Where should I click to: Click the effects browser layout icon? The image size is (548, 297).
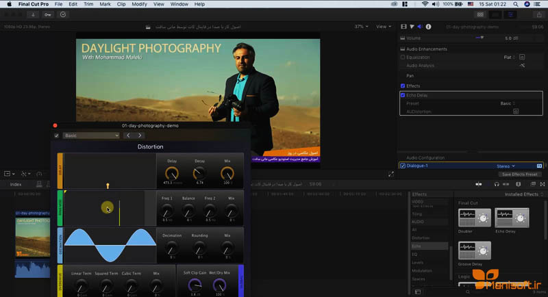pos(418,292)
